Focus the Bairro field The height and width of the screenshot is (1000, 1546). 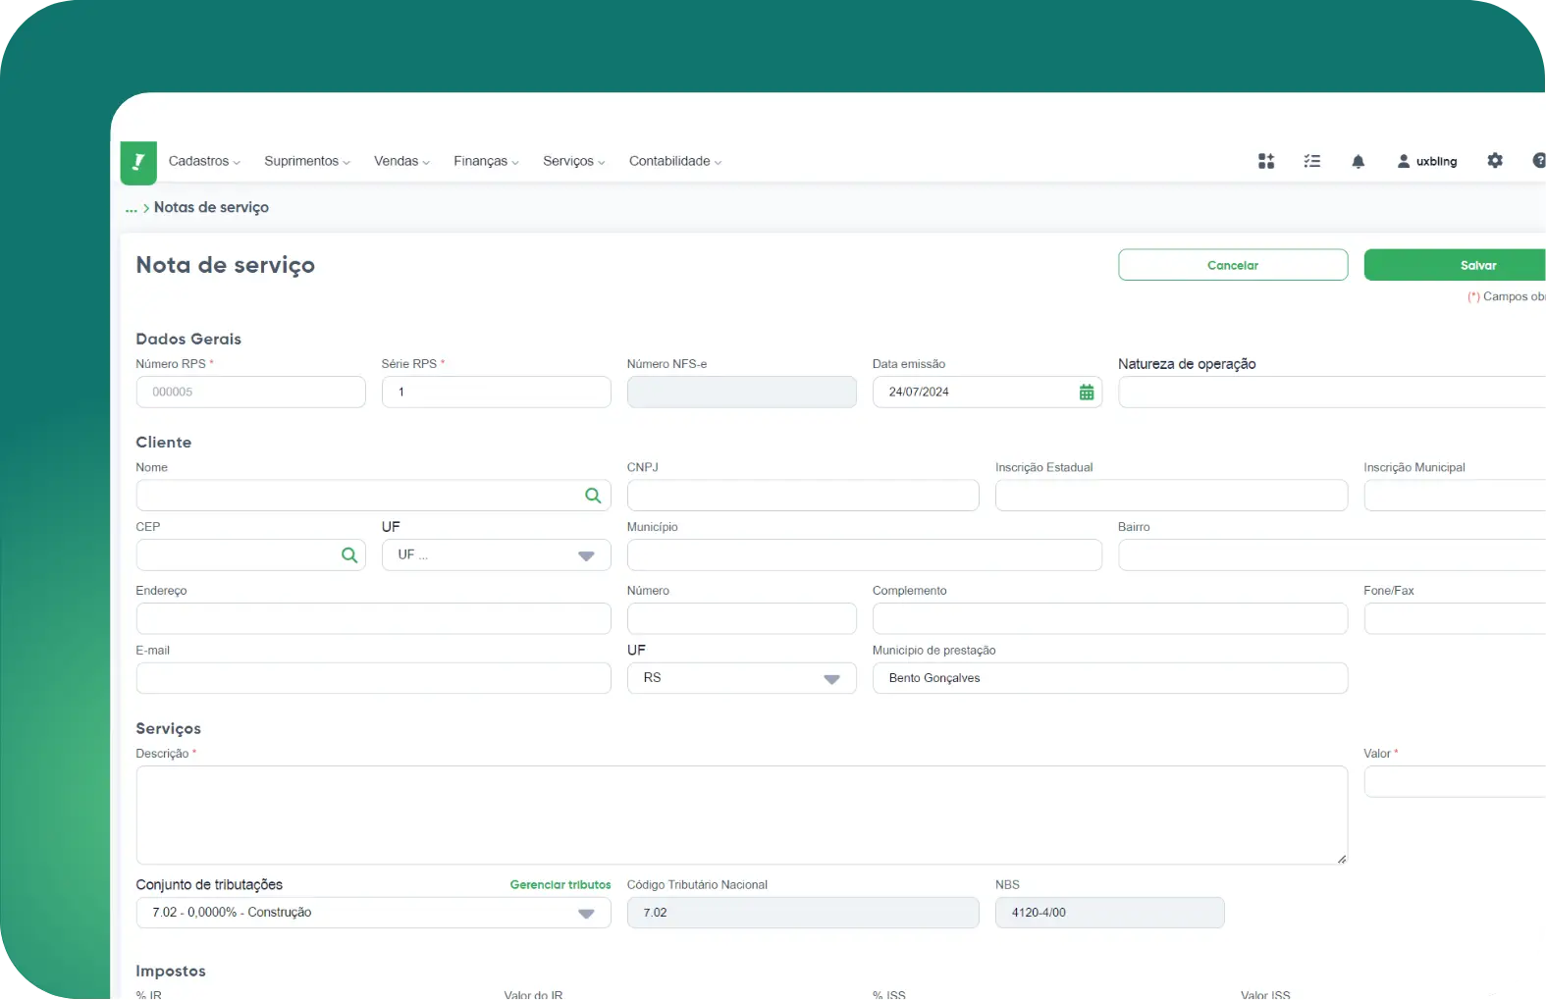[1332, 555]
